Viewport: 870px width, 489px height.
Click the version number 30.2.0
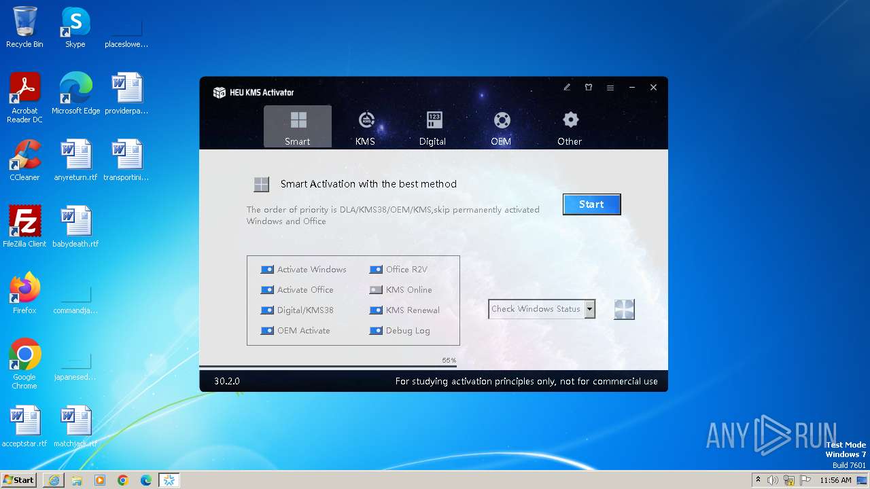coord(227,382)
